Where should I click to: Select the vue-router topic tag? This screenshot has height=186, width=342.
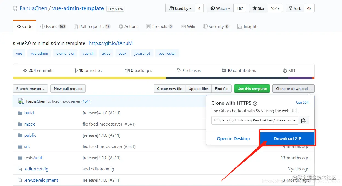pos(167,53)
